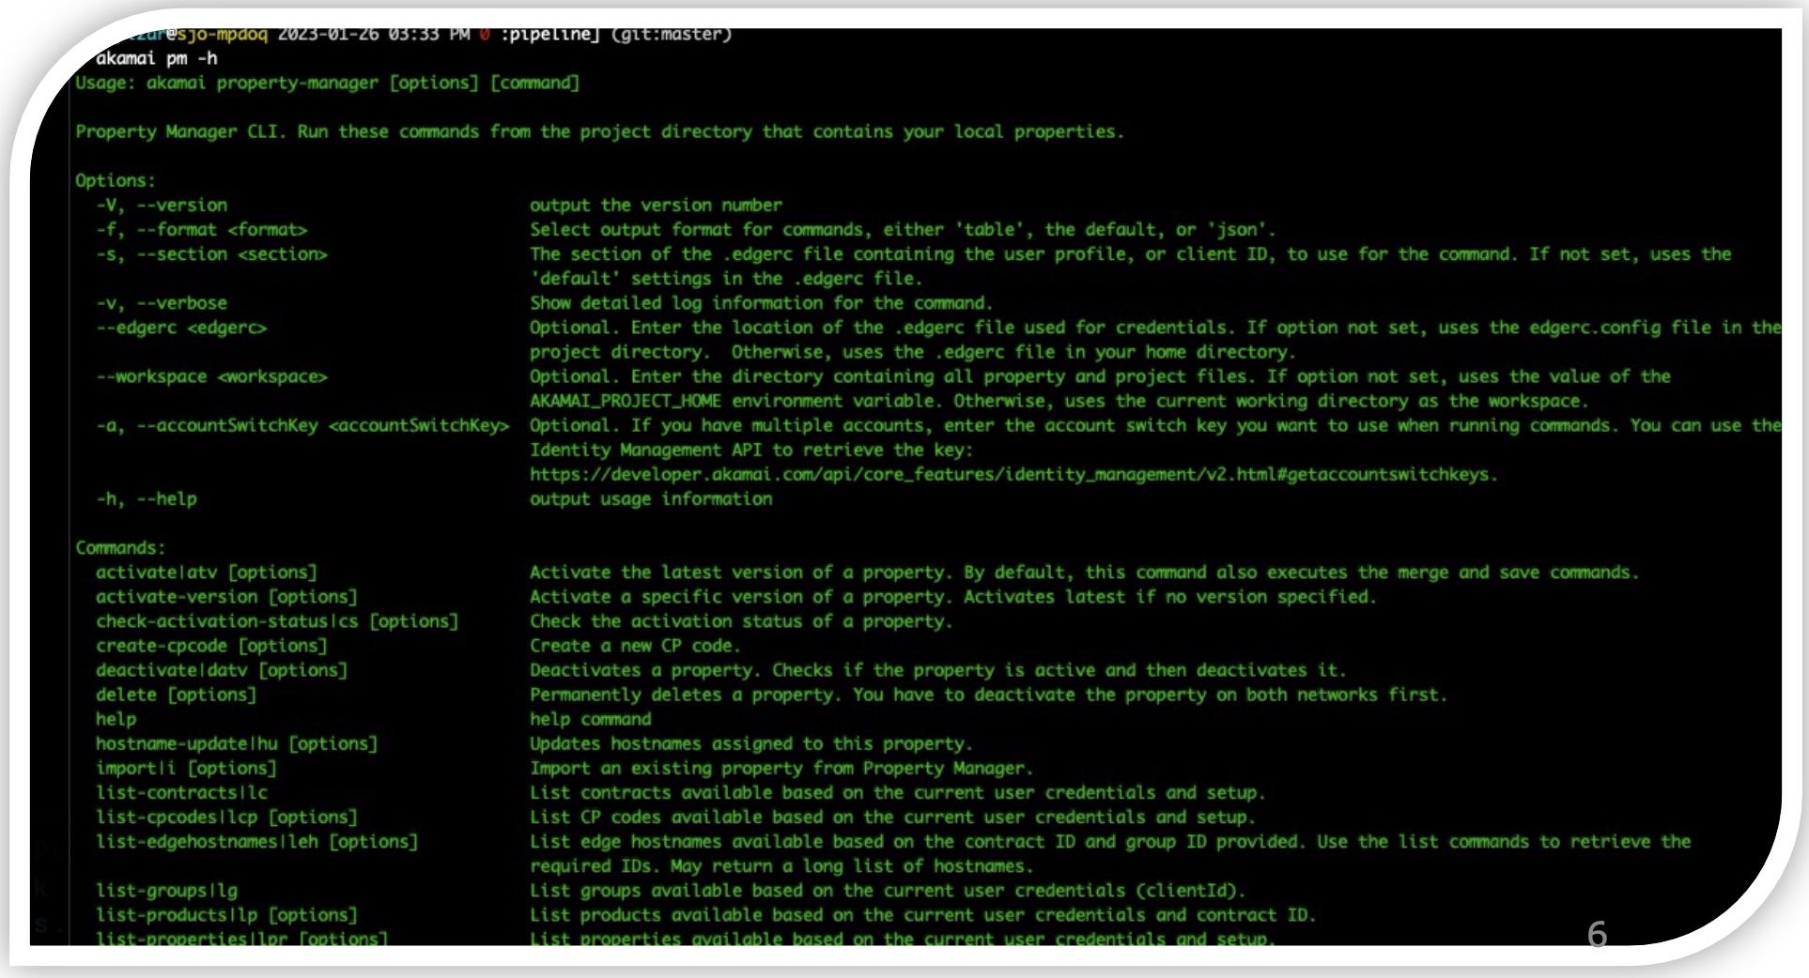Click 'Import an existing property' description
The height and width of the screenshot is (978, 1809).
[781, 768]
